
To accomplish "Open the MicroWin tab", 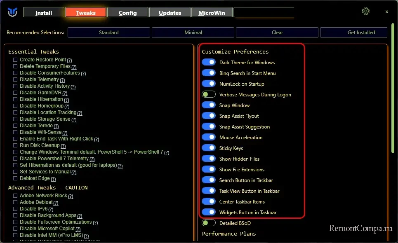I will tap(212, 13).
